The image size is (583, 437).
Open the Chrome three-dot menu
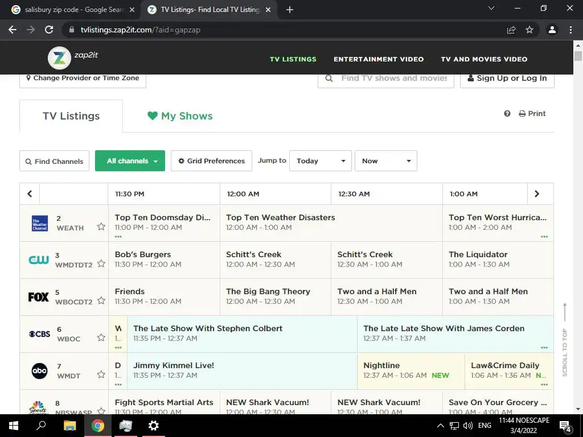(x=570, y=30)
